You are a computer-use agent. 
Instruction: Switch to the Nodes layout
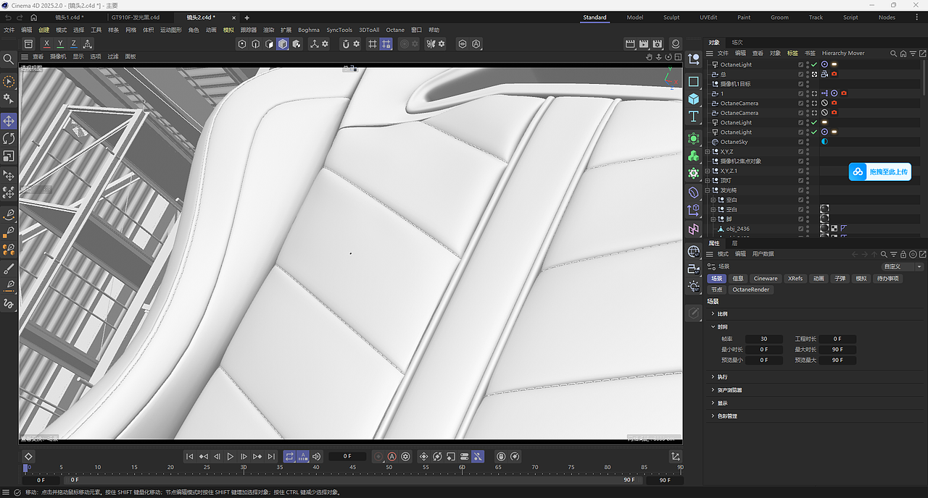pos(887,17)
